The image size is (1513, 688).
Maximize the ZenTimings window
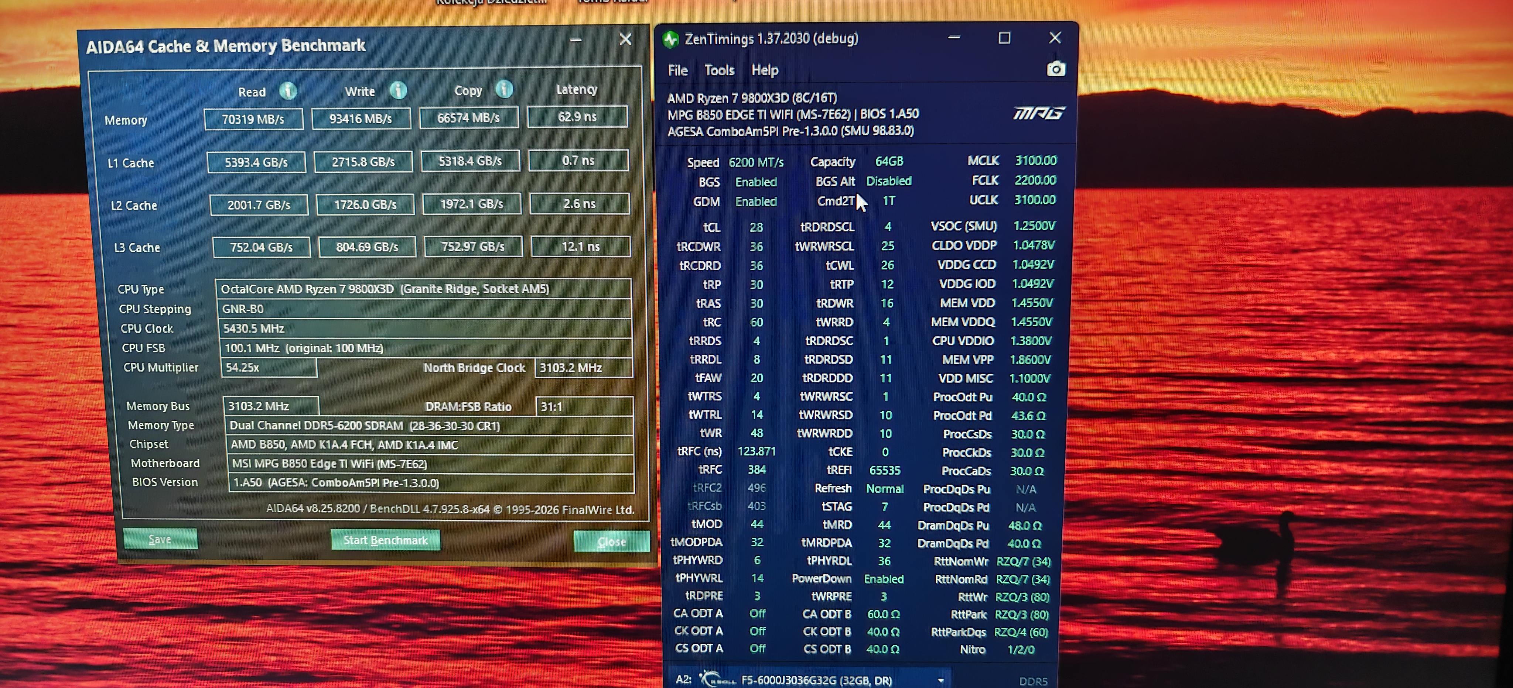click(x=1004, y=38)
